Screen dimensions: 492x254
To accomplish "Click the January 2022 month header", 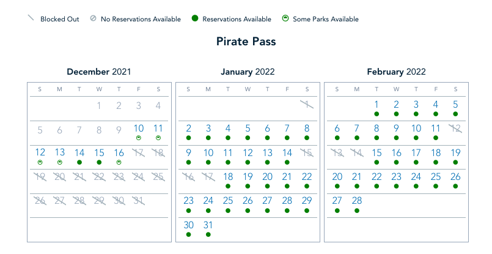I will (x=247, y=72).
